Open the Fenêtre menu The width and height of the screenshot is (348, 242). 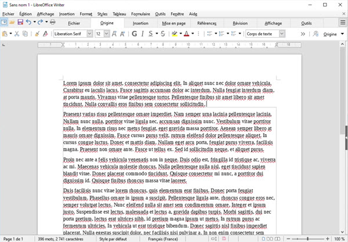click(x=177, y=14)
